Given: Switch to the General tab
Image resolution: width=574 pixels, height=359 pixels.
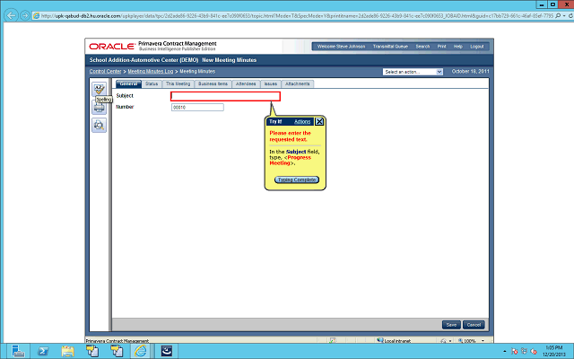Looking at the screenshot, I should tap(128, 83).
